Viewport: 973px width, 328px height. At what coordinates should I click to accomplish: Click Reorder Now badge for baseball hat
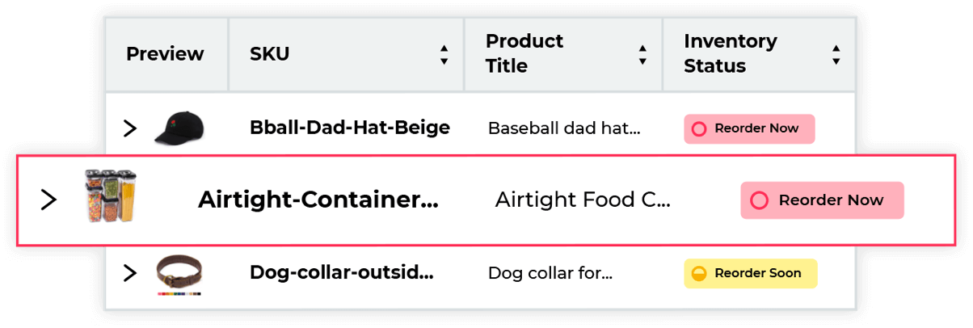coord(749,128)
